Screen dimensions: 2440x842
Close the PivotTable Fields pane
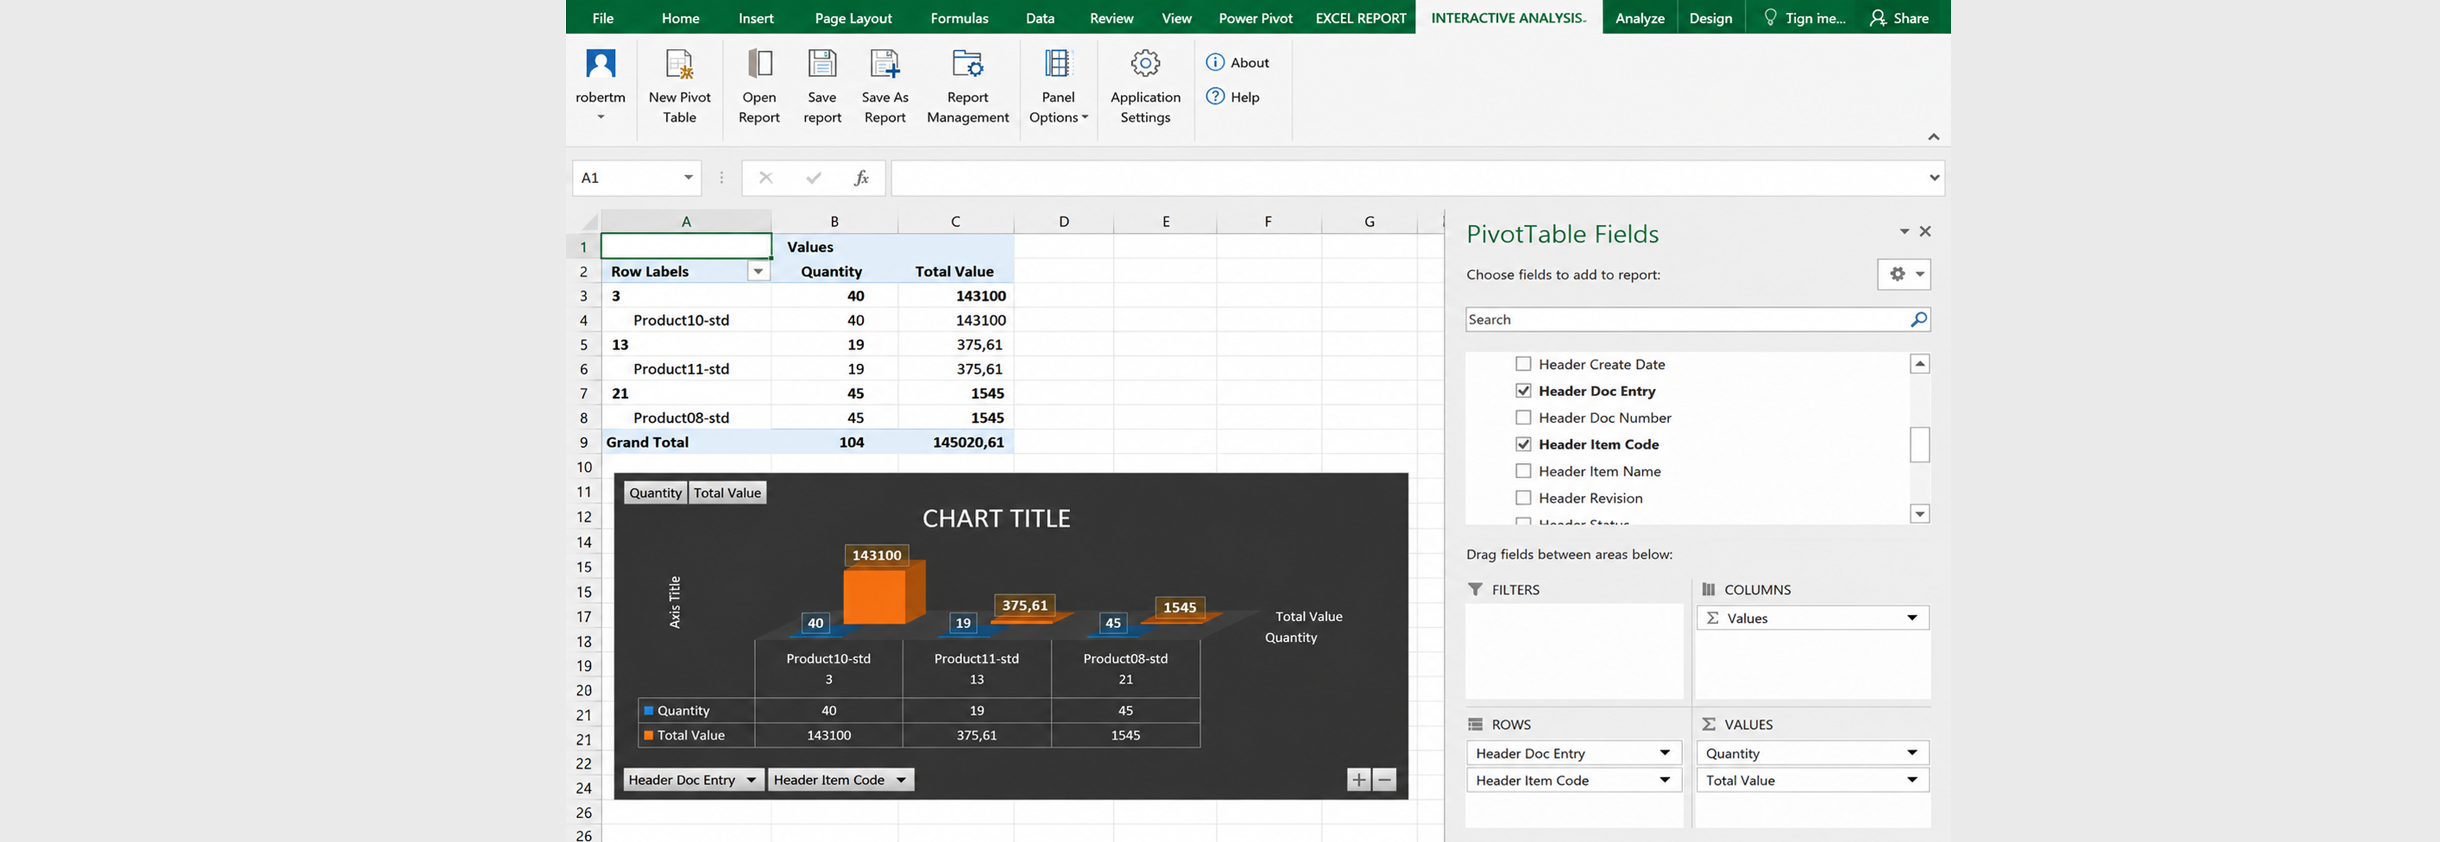pos(1925,231)
